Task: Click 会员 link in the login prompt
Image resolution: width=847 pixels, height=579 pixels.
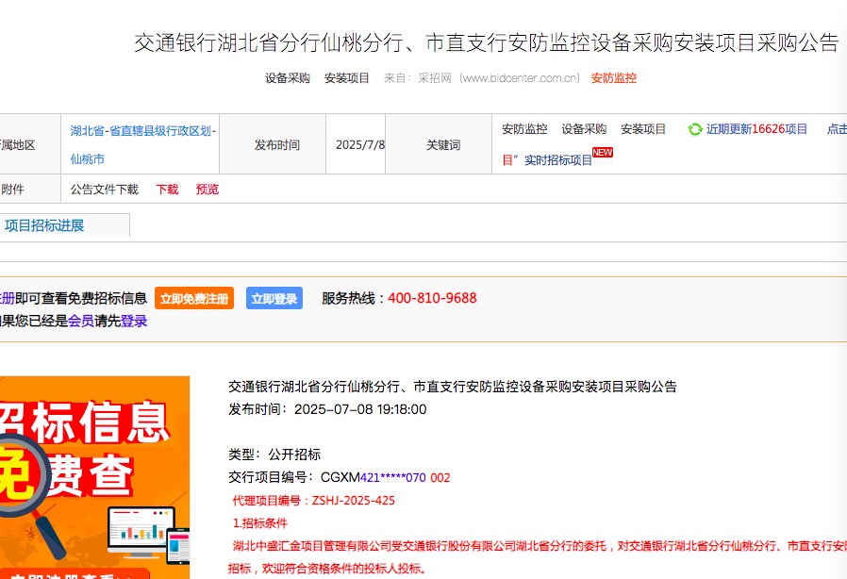Action: pos(81,322)
